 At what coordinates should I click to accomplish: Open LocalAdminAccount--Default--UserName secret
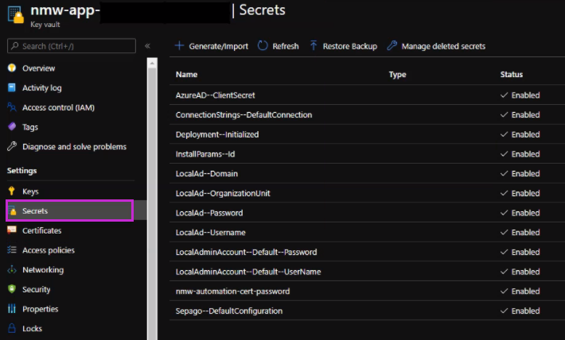[248, 272]
